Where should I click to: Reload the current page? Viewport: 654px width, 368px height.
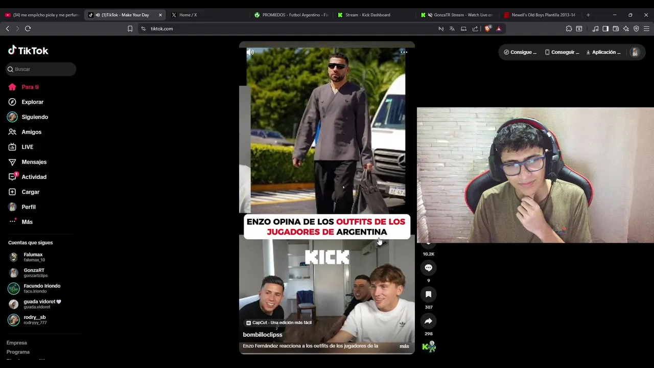pos(28,29)
